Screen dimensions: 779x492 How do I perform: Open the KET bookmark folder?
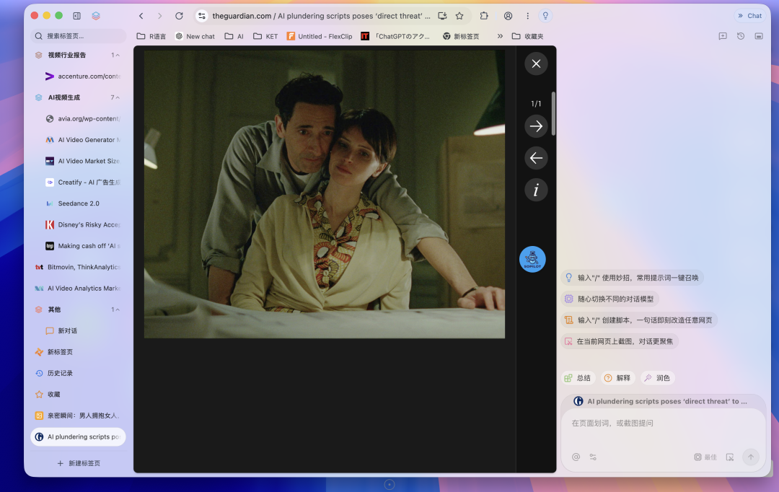click(x=265, y=36)
